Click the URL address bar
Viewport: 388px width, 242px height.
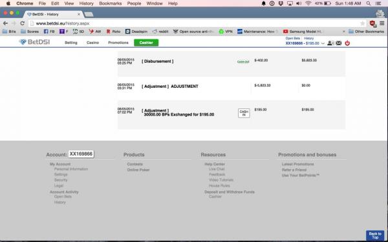[x=193, y=23]
